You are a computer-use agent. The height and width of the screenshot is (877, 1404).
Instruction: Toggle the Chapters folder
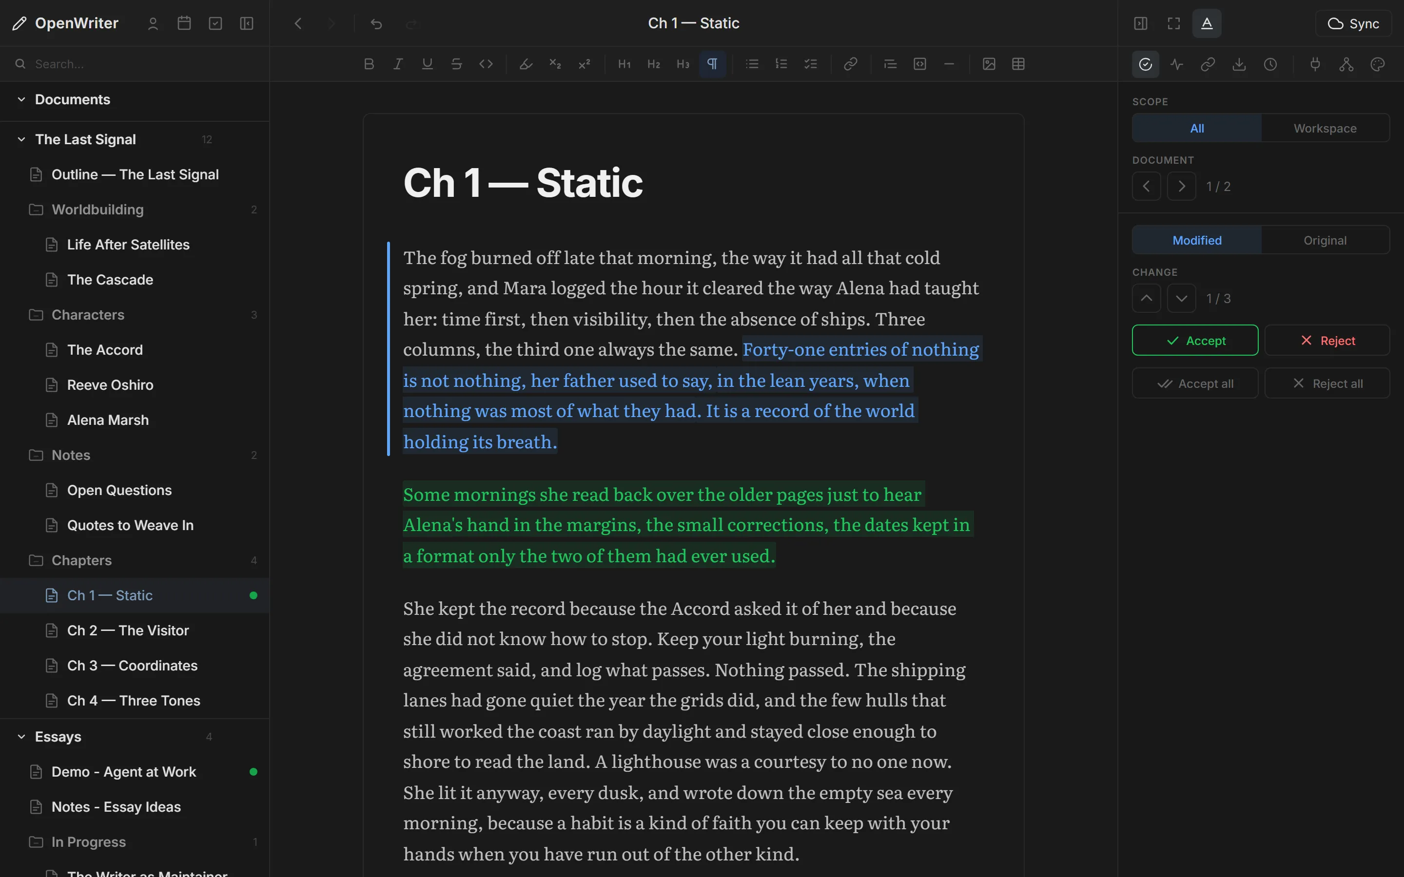(x=135, y=560)
